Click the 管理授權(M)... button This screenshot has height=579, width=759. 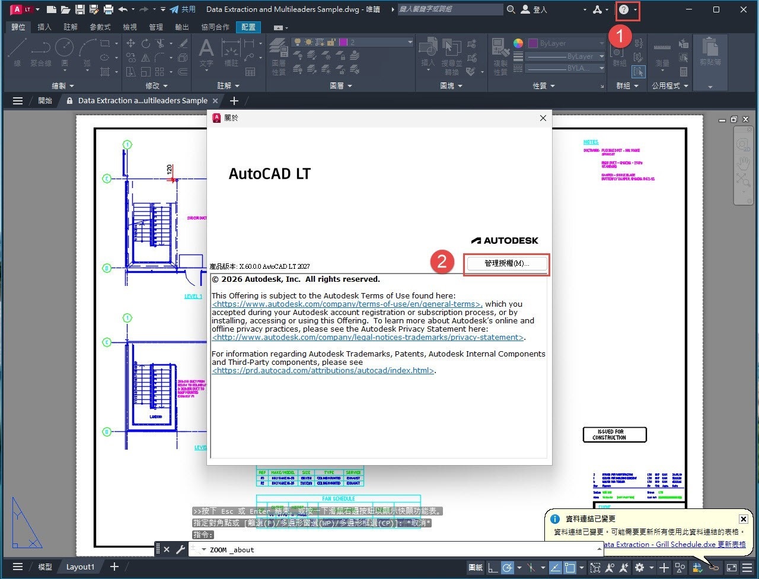(x=506, y=263)
